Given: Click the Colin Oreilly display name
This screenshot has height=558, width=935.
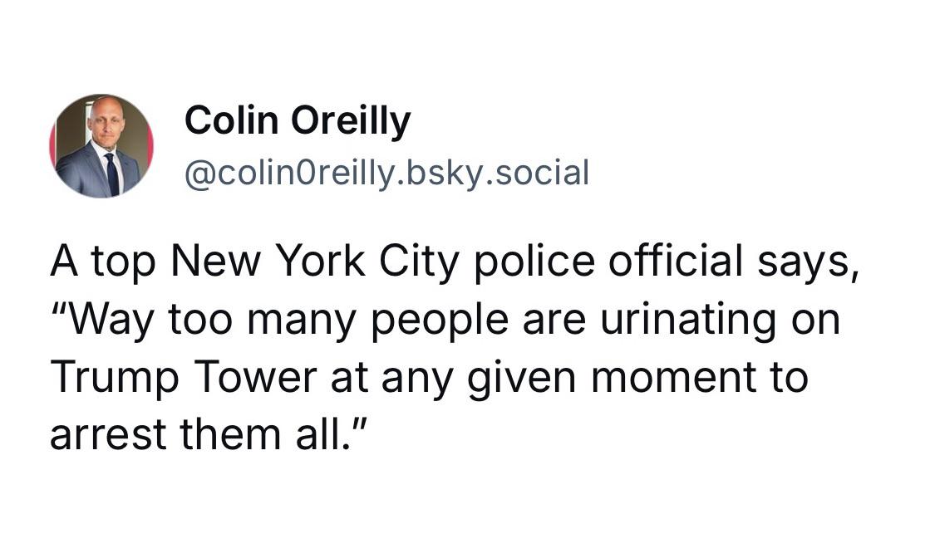Looking at the screenshot, I should point(298,121).
